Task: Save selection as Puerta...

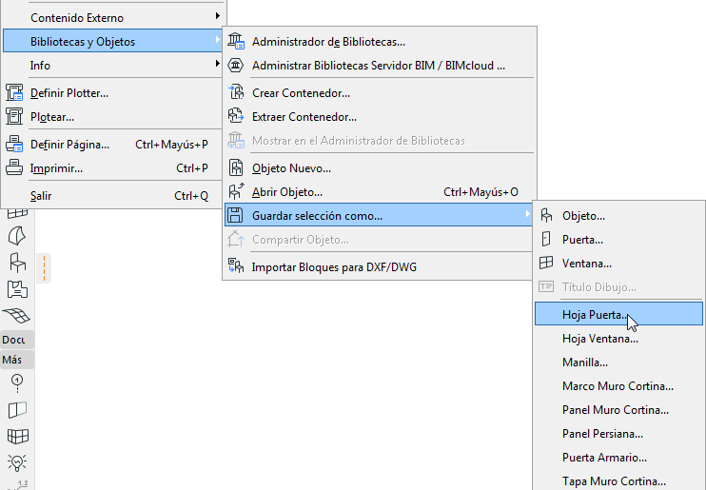Action: point(618,240)
